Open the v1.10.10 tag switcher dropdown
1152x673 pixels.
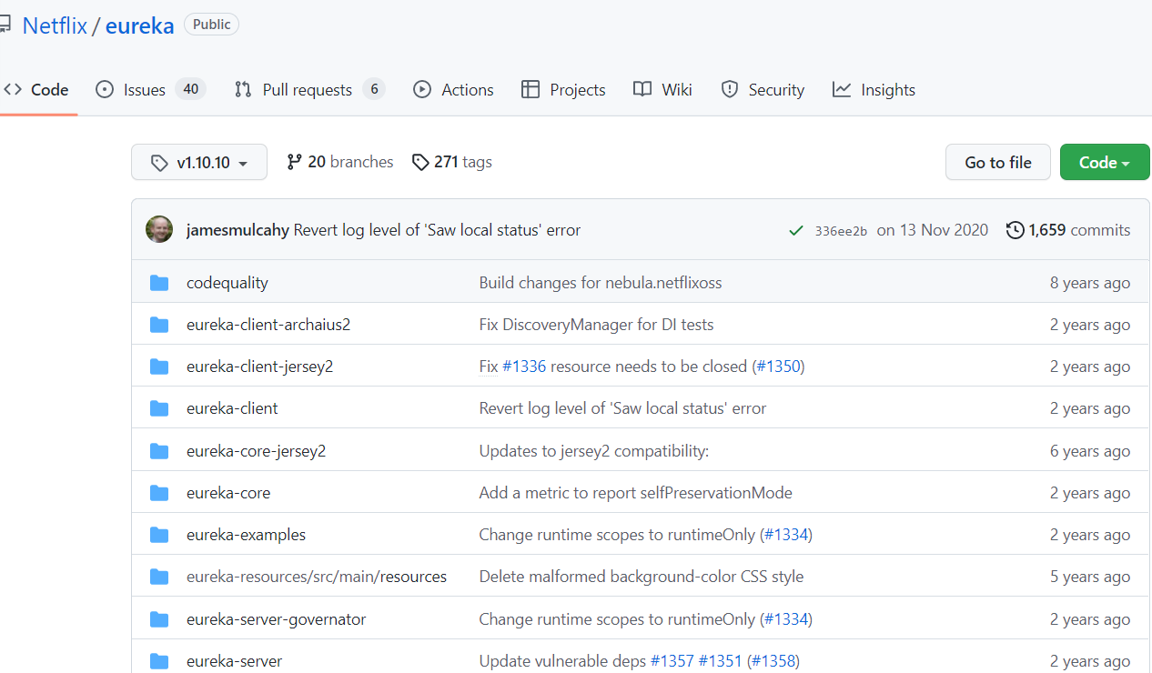pyautogui.click(x=199, y=162)
